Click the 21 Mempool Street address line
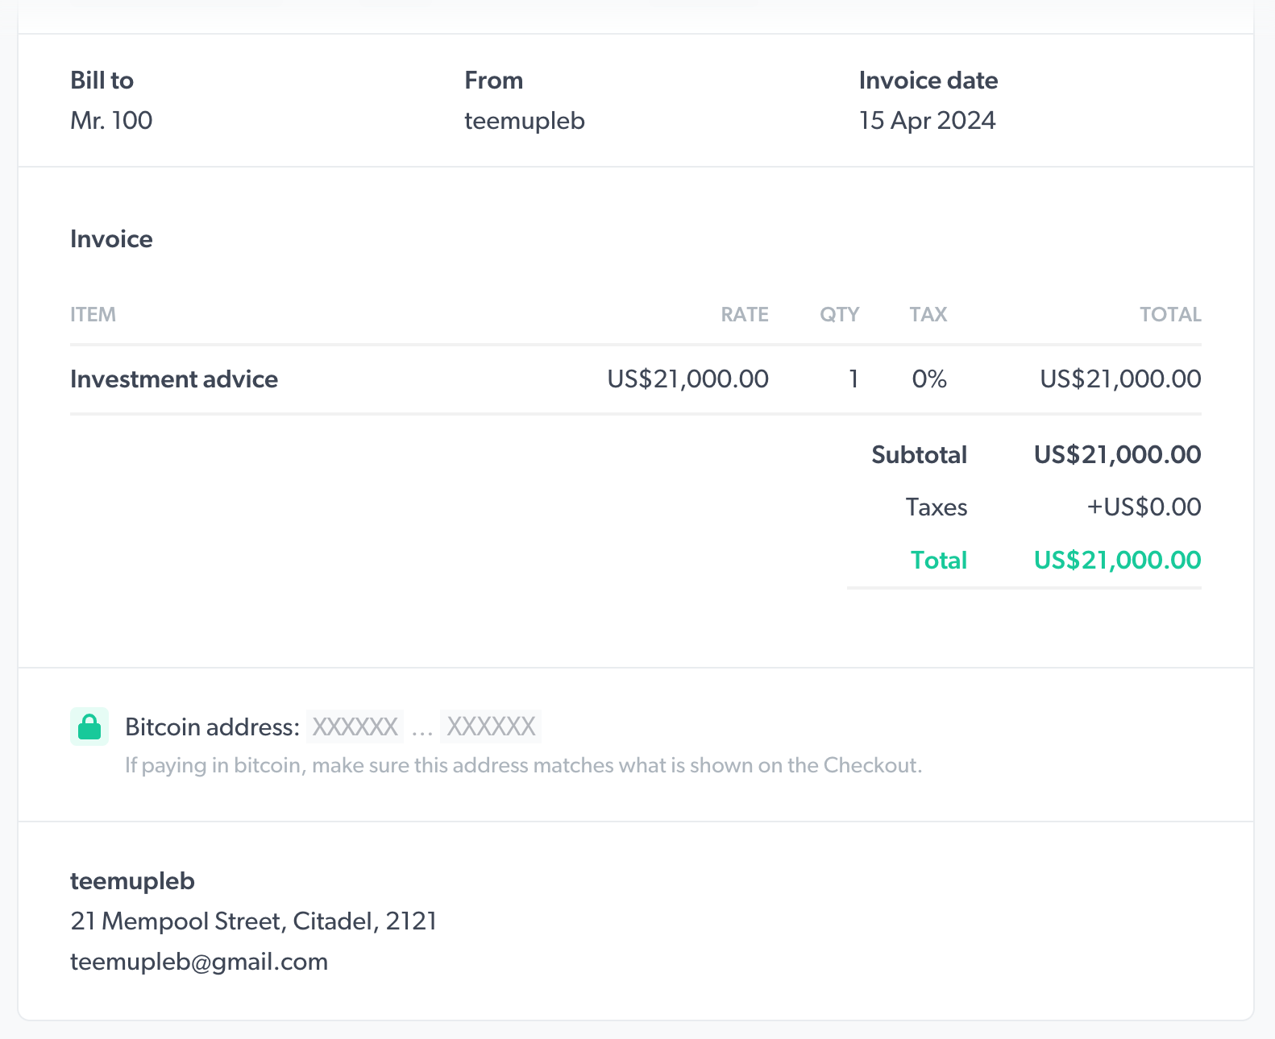Viewport: 1275px width, 1039px height. click(253, 921)
